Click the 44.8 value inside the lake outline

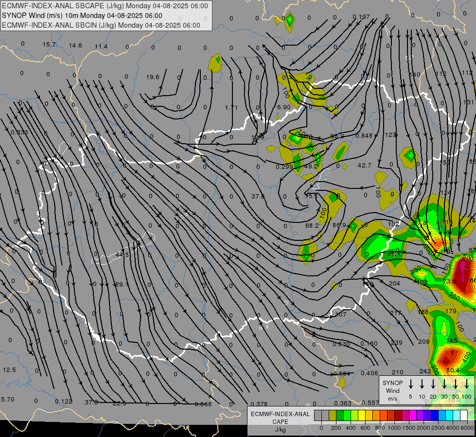(x=123, y=255)
